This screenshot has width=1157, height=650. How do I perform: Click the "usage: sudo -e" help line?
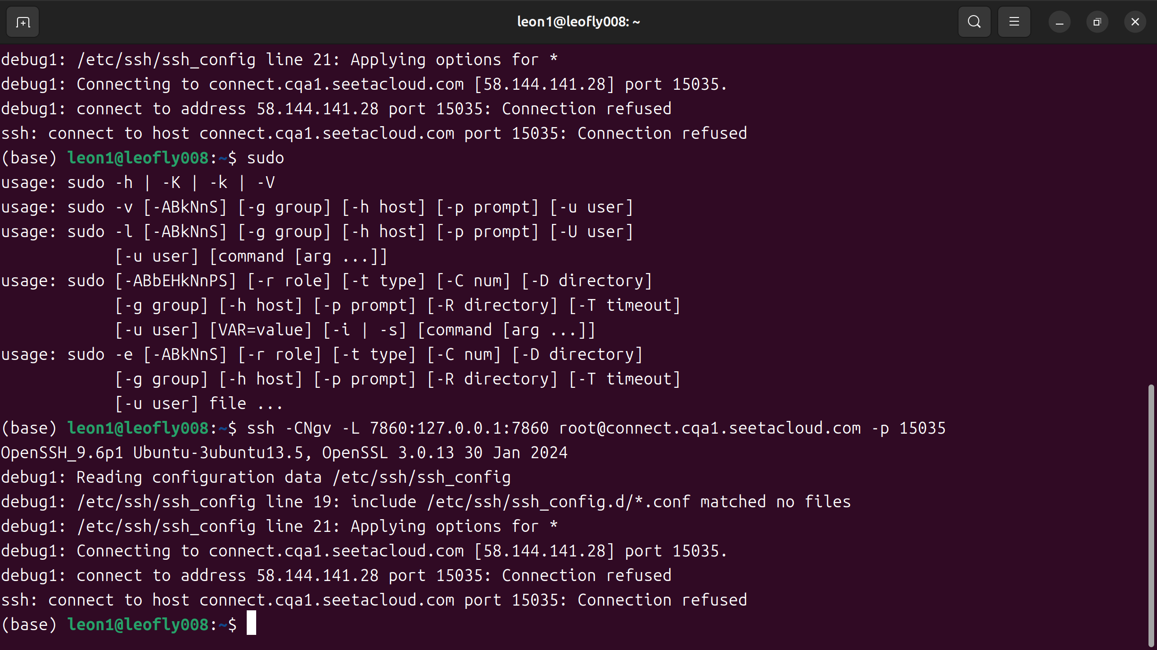click(321, 354)
